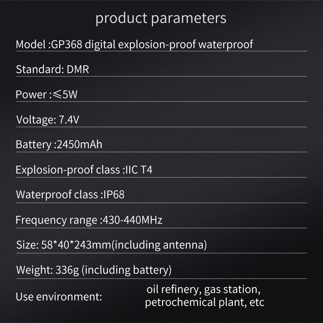Screen dimensions: 323x323
Task: Click the '2450mAh' battery capacity value
Action: (79, 144)
